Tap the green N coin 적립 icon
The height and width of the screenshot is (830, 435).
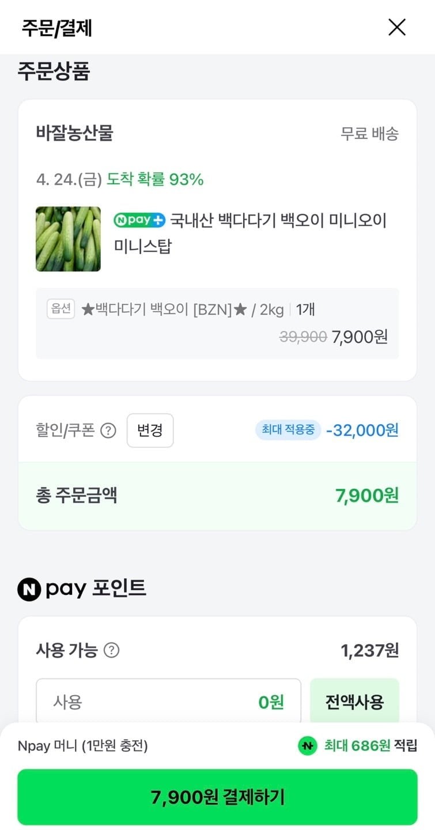coord(308,746)
